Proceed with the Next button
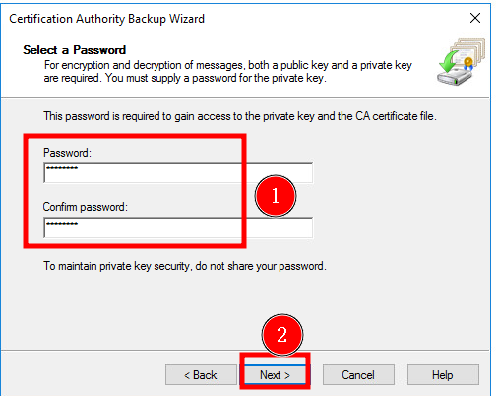Viewport: 498px width, 396px height. click(275, 374)
